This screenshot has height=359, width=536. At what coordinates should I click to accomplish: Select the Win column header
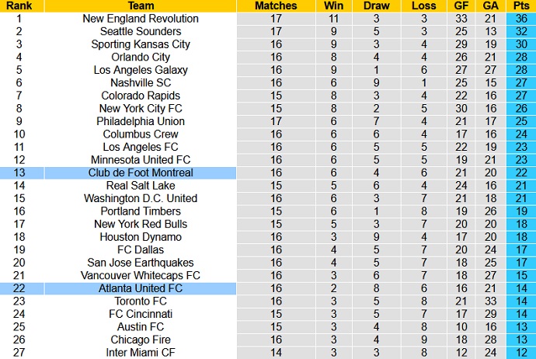[x=334, y=5]
